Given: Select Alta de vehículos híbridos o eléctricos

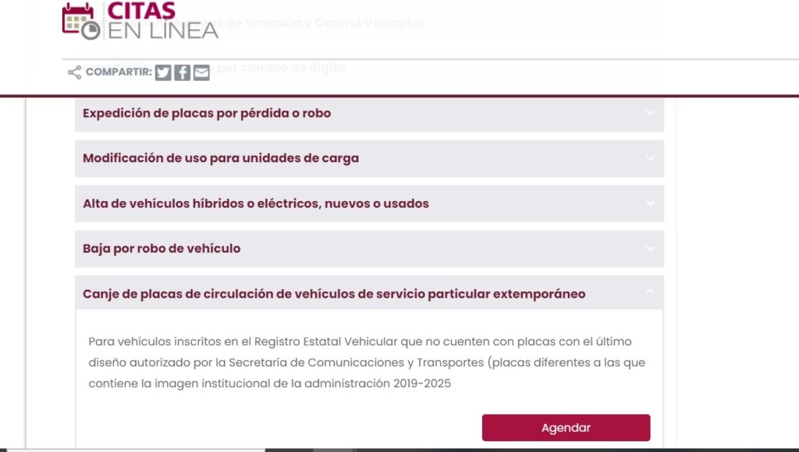Looking at the screenshot, I should 256,203.
